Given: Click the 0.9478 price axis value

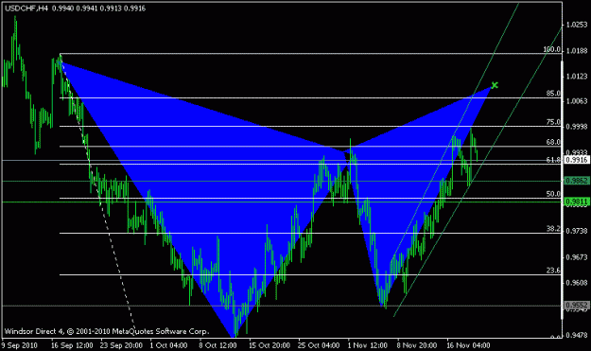Looking at the screenshot, I should tap(577, 335).
